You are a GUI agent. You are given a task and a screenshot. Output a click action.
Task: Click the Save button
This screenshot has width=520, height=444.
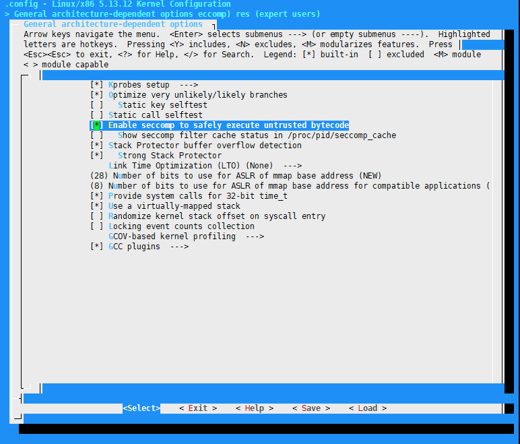pos(311,408)
